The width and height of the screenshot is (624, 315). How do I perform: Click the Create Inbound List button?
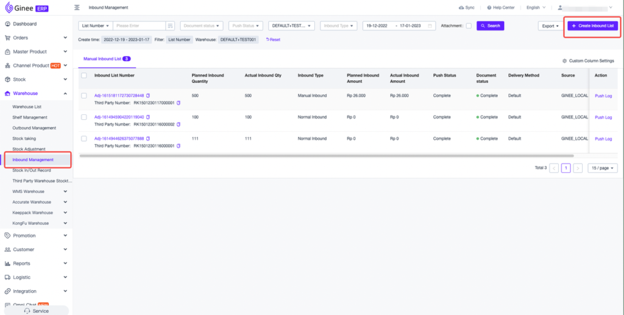pyautogui.click(x=592, y=26)
